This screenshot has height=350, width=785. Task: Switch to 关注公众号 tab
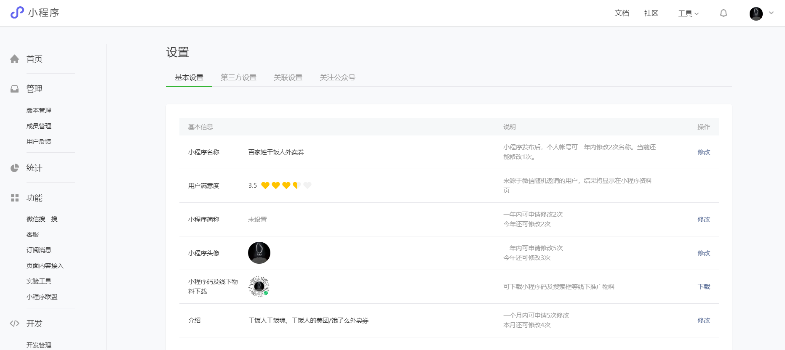pos(337,77)
